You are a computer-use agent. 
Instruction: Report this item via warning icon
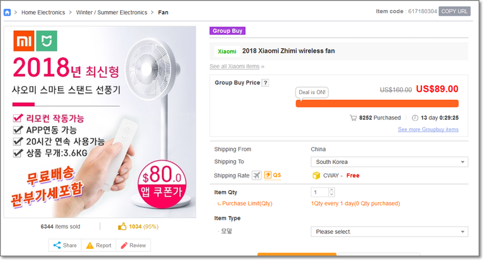pyautogui.click(x=99, y=246)
